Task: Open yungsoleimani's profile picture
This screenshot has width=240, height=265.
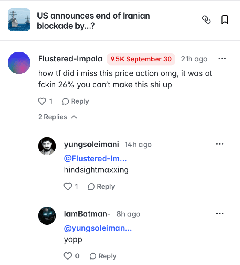Action: coord(47,146)
